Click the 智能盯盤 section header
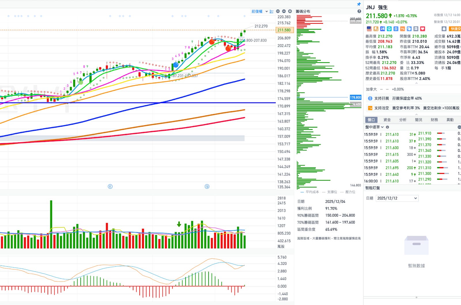The image size is (461, 305). click(373, 188)
